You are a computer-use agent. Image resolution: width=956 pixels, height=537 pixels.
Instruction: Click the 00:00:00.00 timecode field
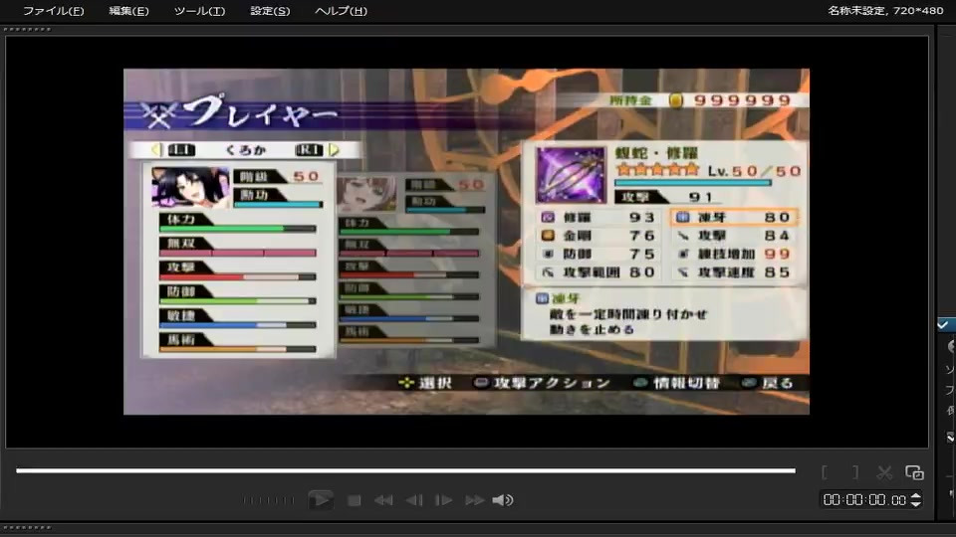point(864,500)
